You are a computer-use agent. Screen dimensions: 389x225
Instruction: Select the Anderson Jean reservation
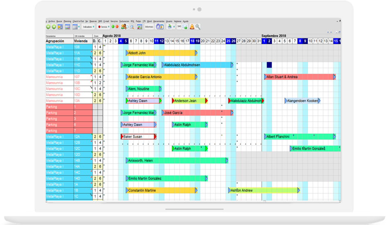(x=190, y=101)
